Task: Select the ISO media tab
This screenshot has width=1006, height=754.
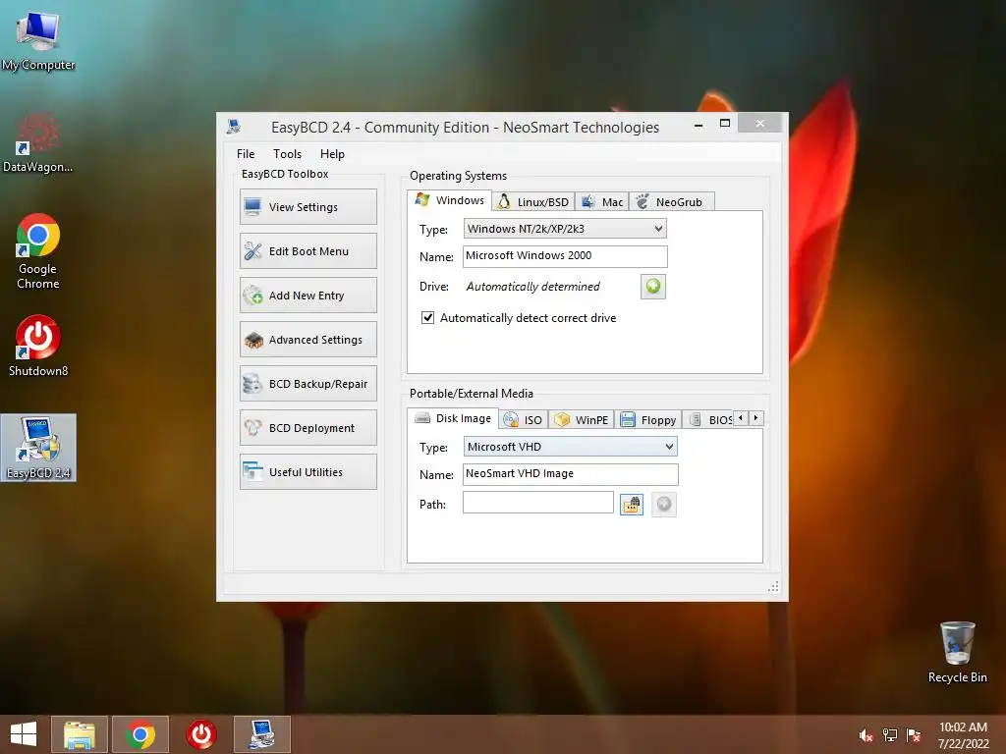Action: click(x=525, y=420)
